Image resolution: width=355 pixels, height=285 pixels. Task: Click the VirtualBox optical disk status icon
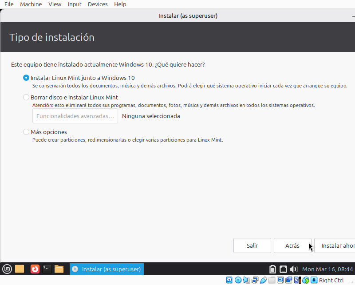pos(238,280)
